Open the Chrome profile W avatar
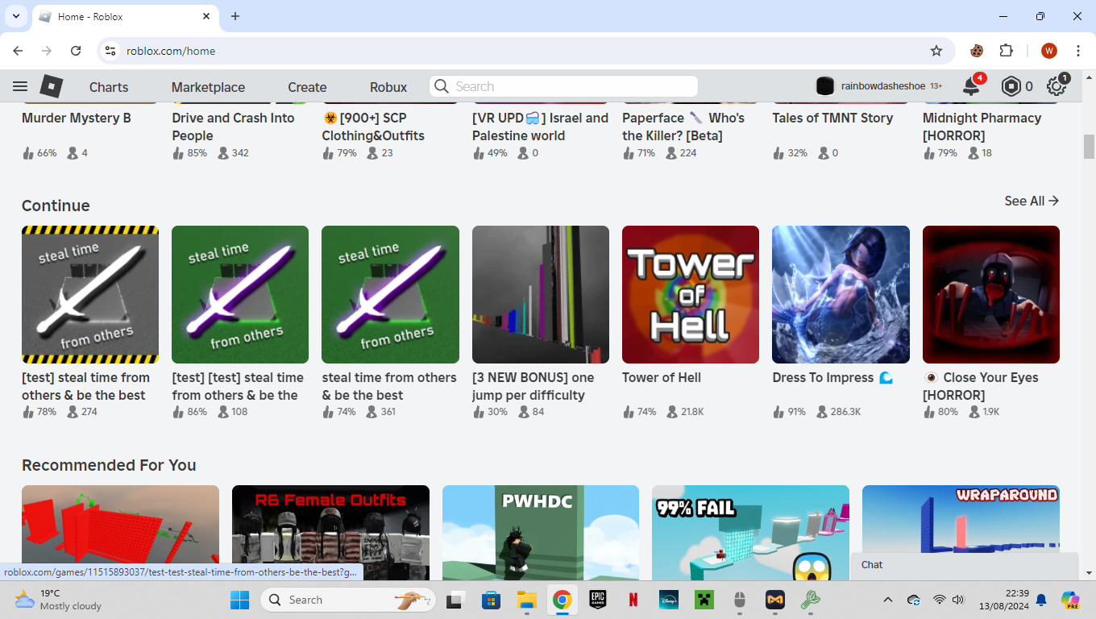1096x619 pixels. click(x=1048, y=51)
